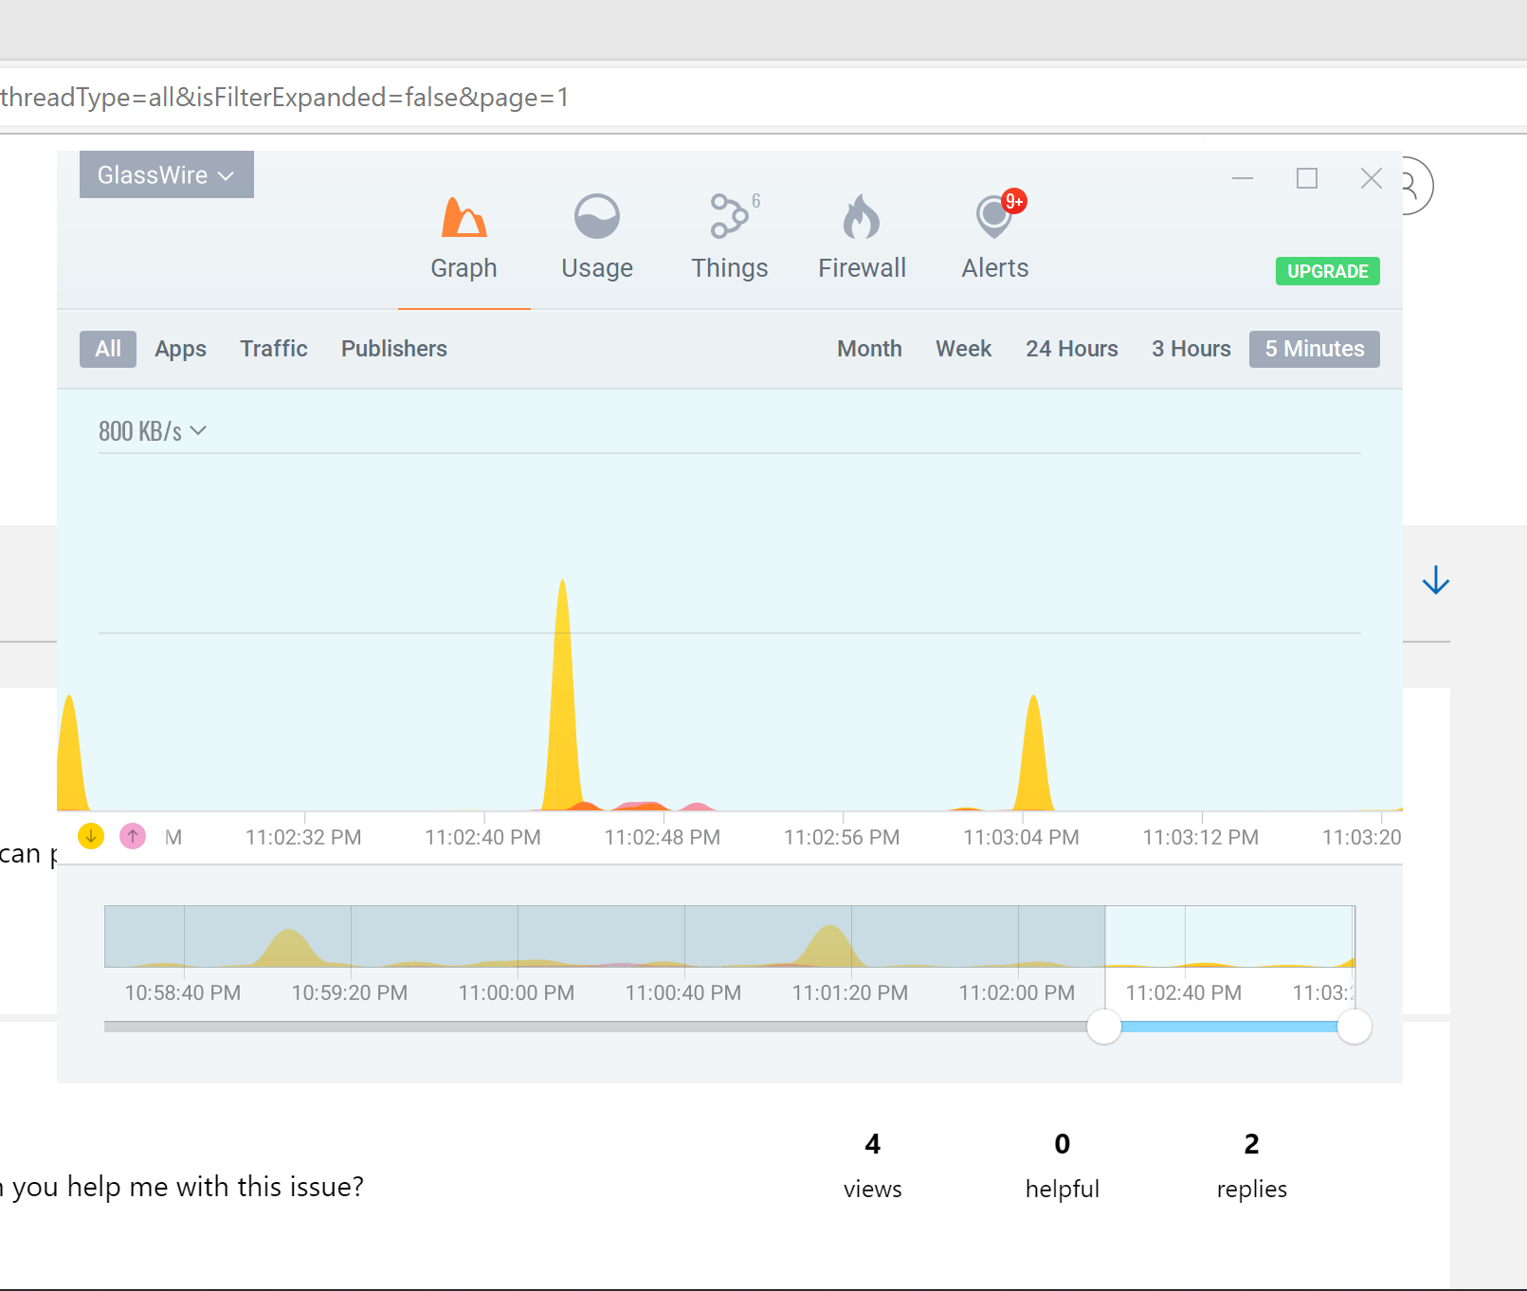
Task: Open the Things network devices icon
Action: coord(732,216)
